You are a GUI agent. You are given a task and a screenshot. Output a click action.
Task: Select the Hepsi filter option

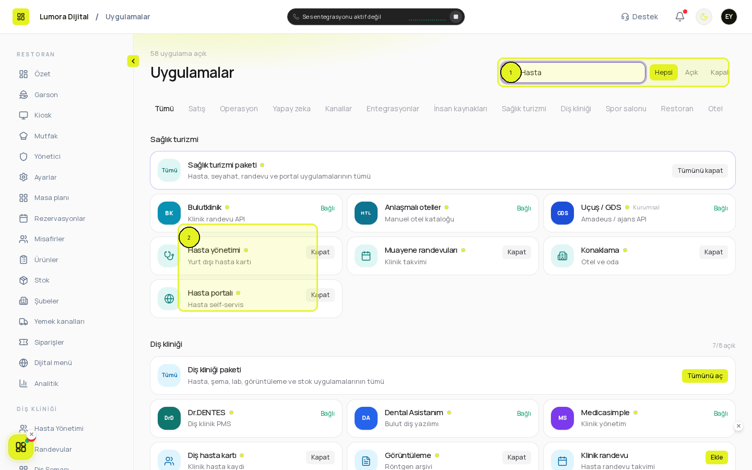pos(664,73)
